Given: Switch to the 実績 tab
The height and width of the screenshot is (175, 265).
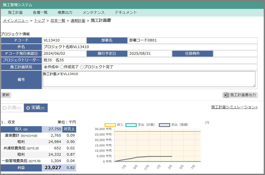Looking at the screenshot, I should pos(36,108).
